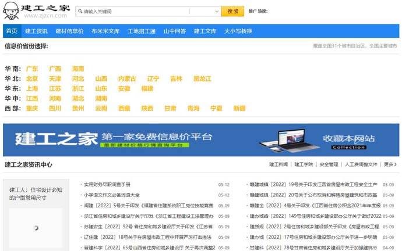
Task: Select 四川 province link
Action: tap(55, 109)
